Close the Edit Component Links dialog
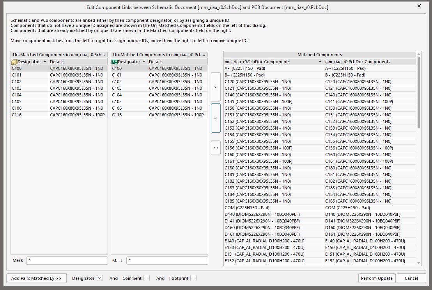The height and width of the screenshot is (290, 432). coord(419,6)
